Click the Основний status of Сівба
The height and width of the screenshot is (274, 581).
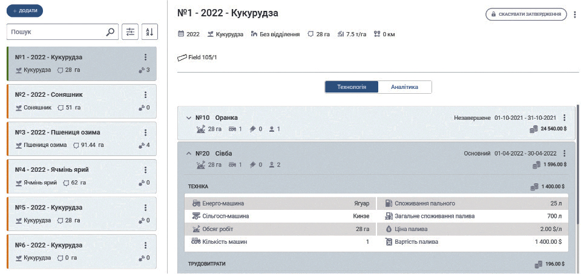pyautogui.click(x=478, y=153)
